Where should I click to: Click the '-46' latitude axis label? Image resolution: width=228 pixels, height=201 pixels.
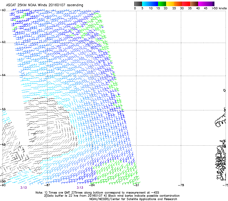tap(3, 109)
